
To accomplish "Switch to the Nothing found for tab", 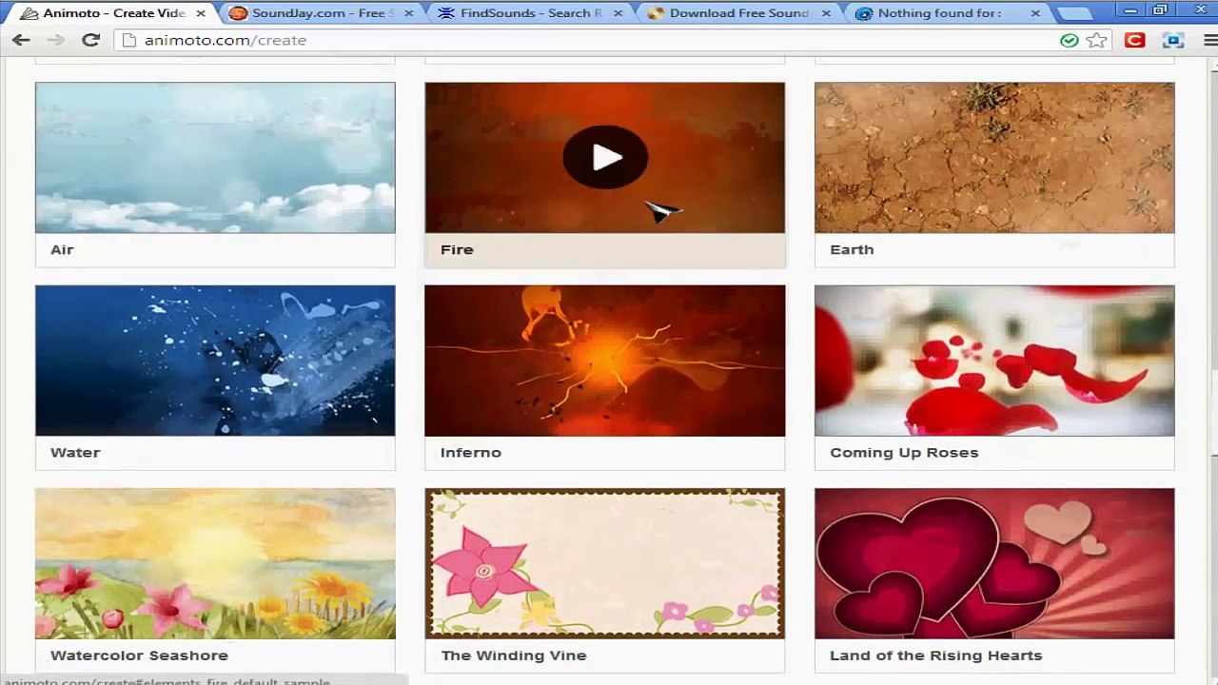I will (948, 13).
